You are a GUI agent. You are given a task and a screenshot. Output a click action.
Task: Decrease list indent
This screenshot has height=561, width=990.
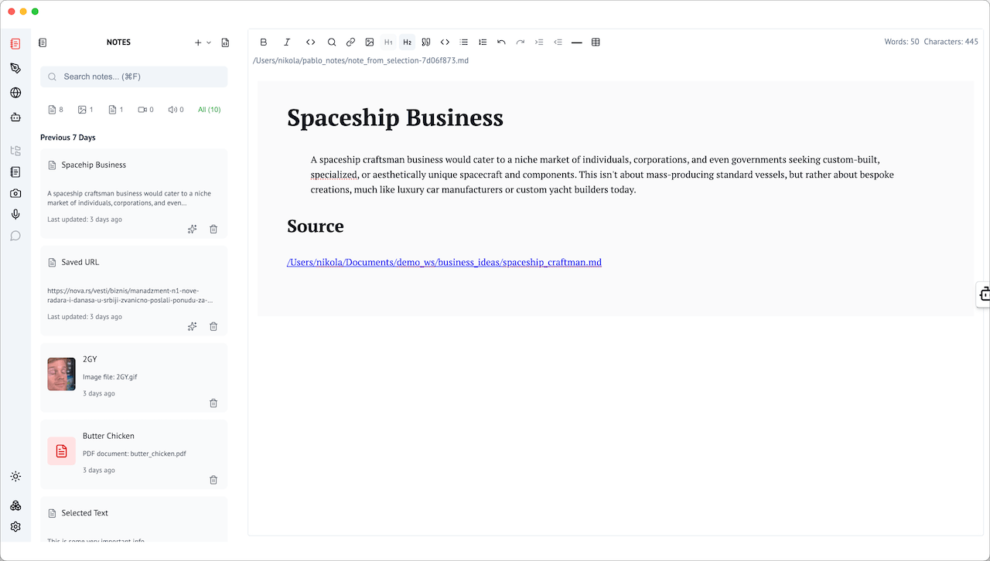558,42
